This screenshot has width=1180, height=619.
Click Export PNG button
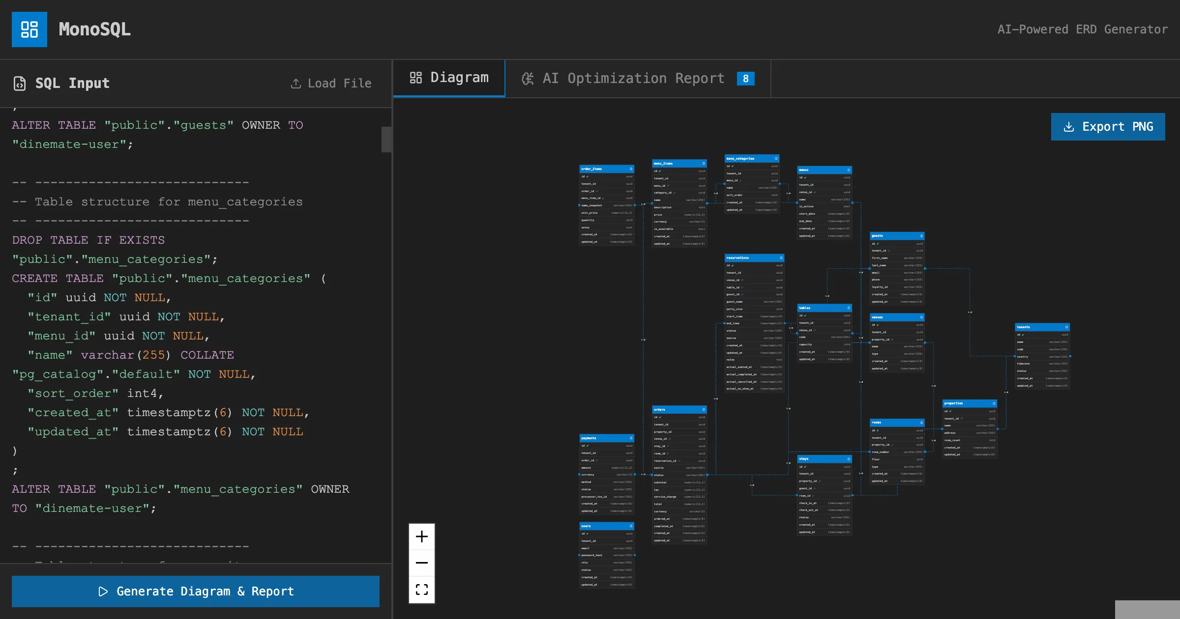point(1108,127)
